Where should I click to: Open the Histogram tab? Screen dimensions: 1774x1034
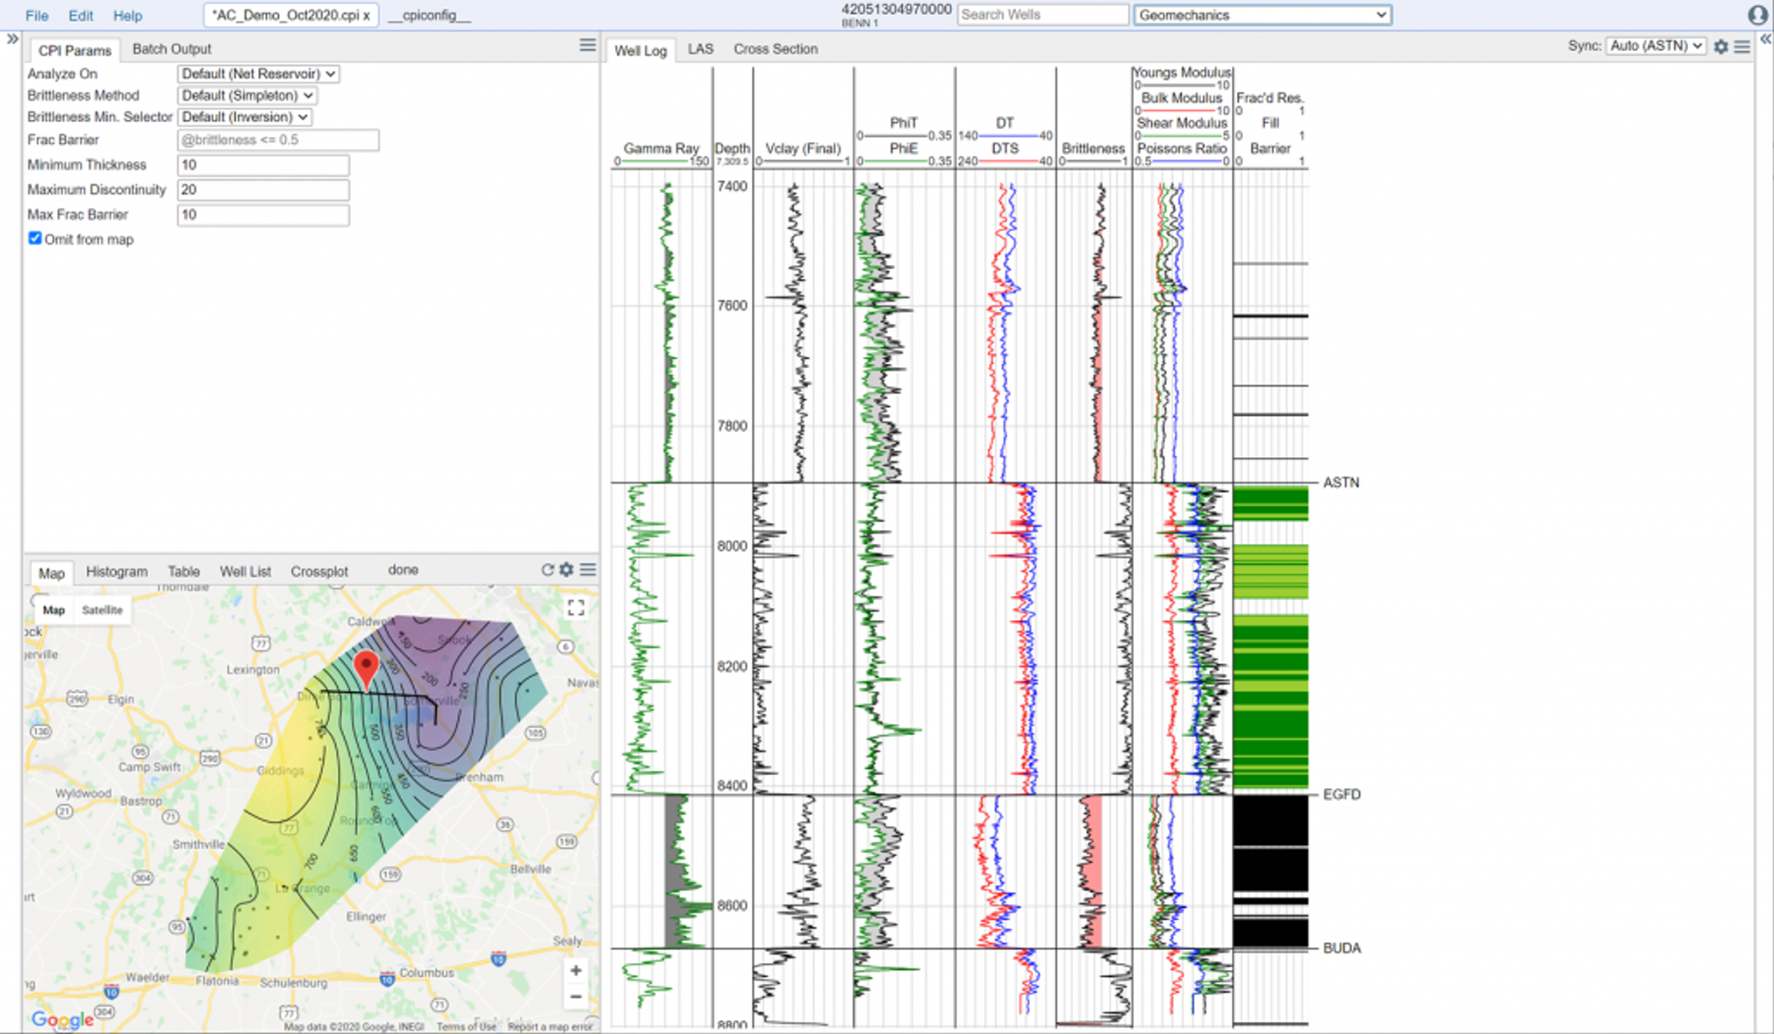[x=117, y=572]
